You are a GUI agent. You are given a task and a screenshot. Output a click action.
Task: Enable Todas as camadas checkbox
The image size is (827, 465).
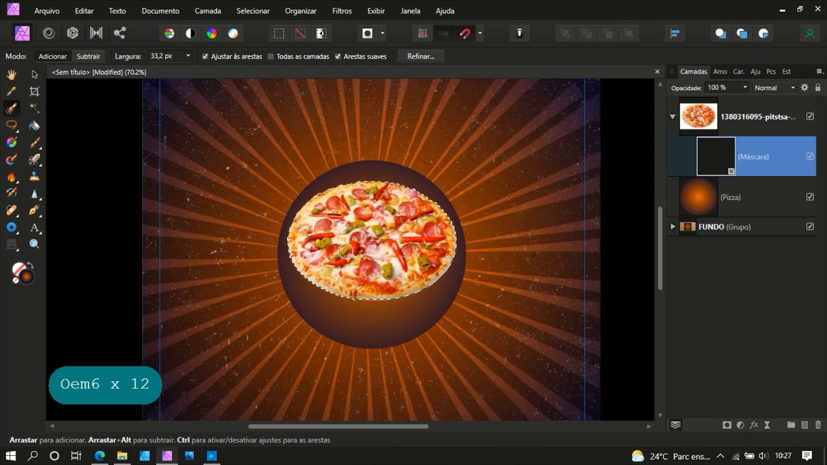pos(271,56)
